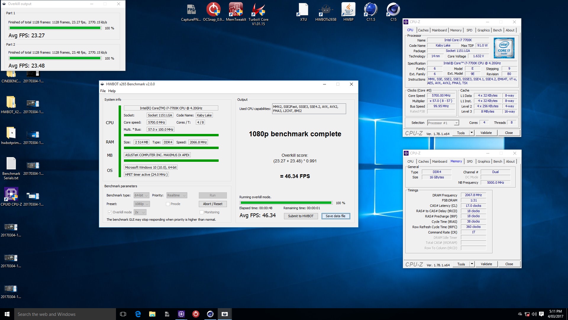Launch Microsoft Edge from the taskbar
Viewport: 568px width, 320px height.
[x=138, y=314]
